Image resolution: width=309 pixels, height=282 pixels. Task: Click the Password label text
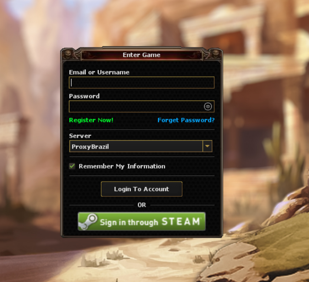[x=84, y=96]
